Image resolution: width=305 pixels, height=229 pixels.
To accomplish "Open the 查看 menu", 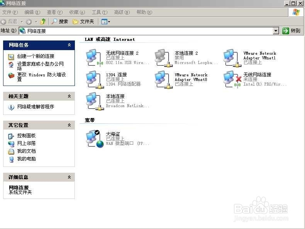I will pyautogui.click(x=55, y=12).
